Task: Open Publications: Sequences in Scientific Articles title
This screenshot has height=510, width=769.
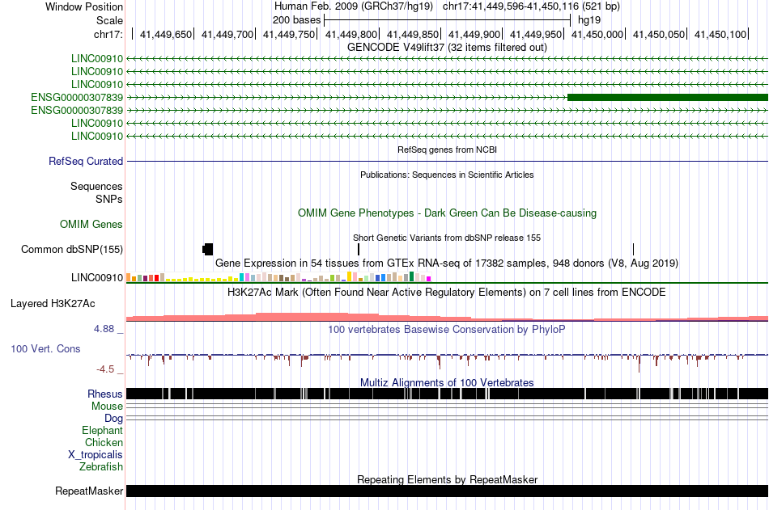Action: (x=447, y=175)
